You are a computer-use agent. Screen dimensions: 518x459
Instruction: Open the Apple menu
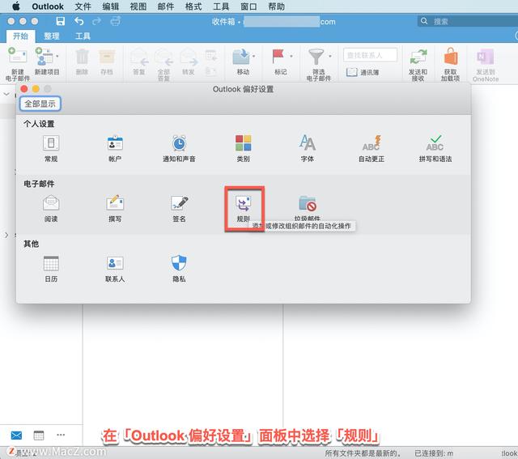pyautogui.click(x=16, y=6)
